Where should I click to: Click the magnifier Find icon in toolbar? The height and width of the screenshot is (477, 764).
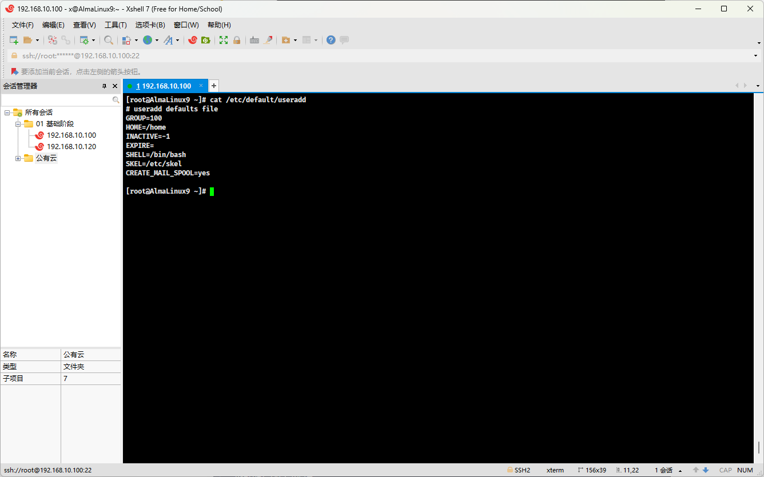(x=108, y=40)
